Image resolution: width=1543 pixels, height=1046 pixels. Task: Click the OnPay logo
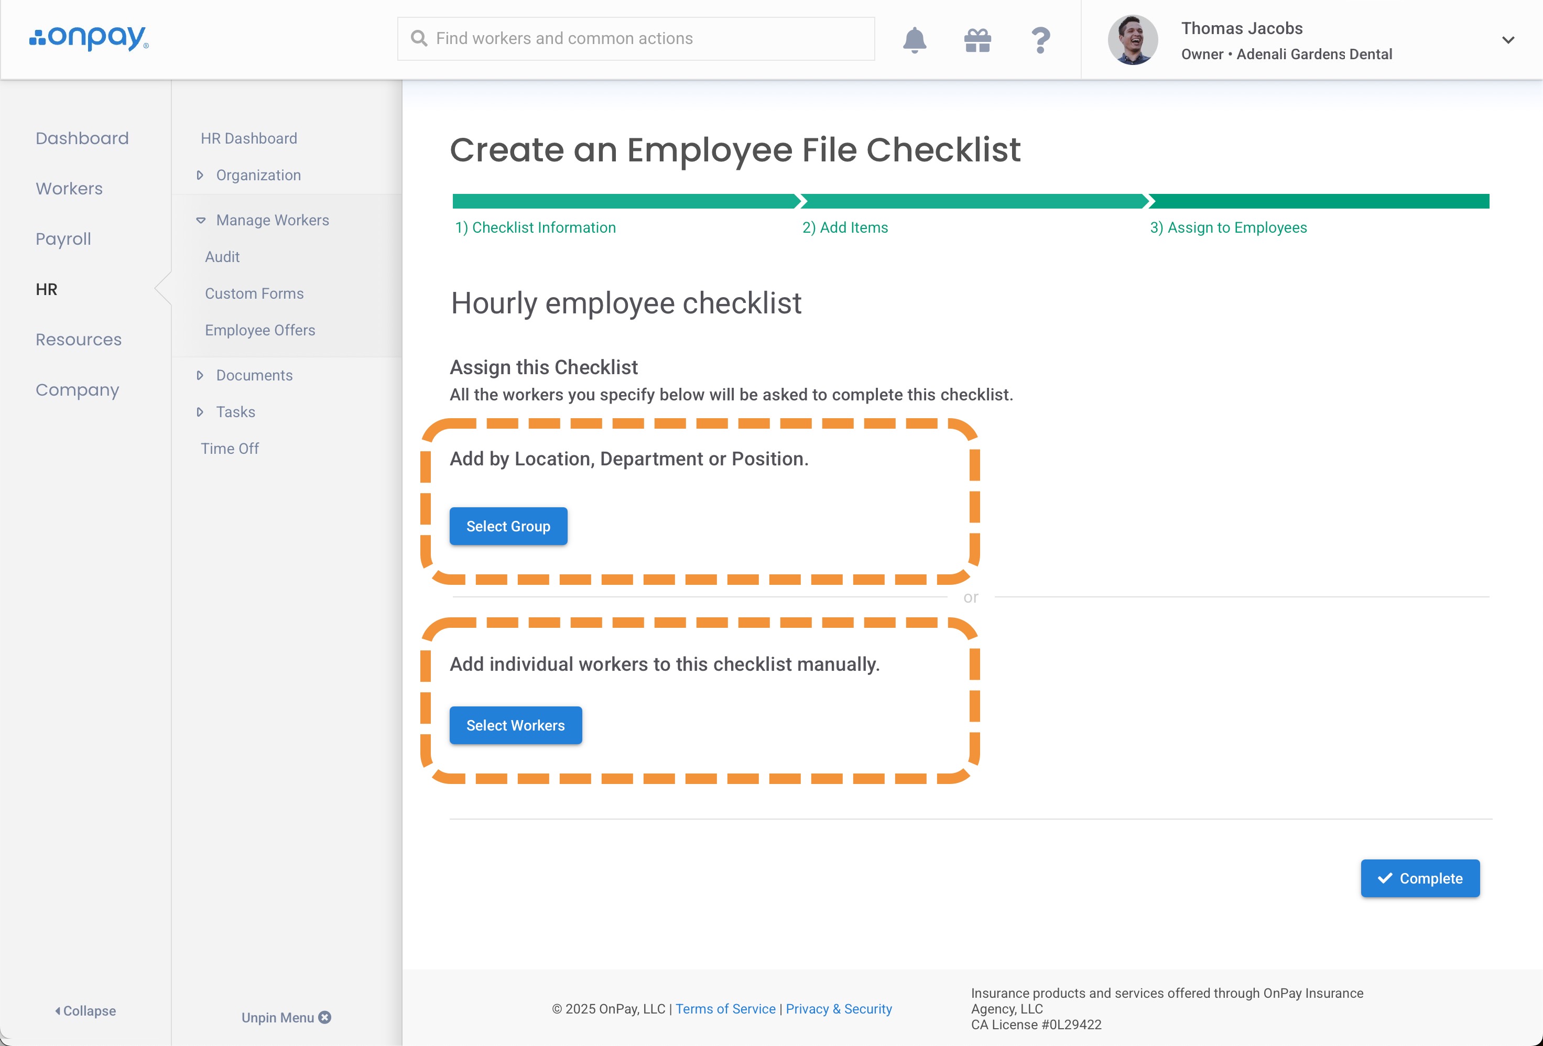click(89, 38)
